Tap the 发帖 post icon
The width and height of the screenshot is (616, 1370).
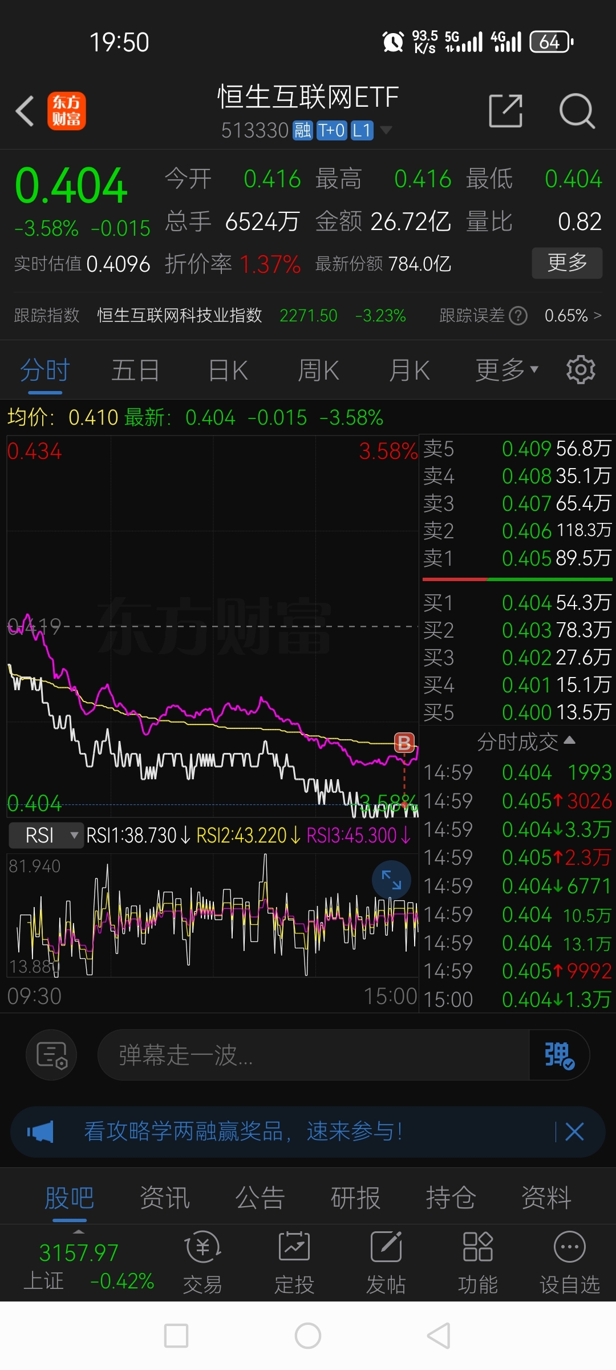(386, 1263)
